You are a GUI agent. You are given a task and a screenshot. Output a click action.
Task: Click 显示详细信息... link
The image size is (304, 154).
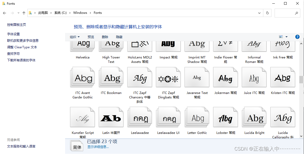click(98, 147)
